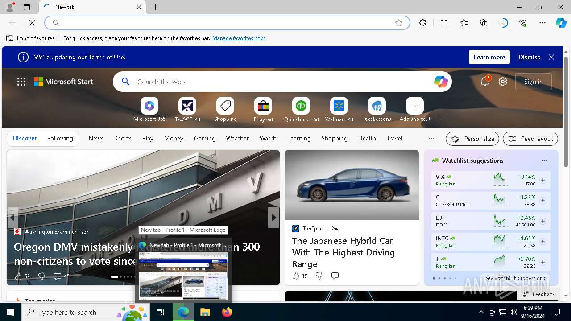Add INTC to watchlist
The image size is (571, 321).
pos(543,242)
